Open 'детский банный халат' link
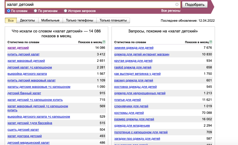 click(24, 93)
